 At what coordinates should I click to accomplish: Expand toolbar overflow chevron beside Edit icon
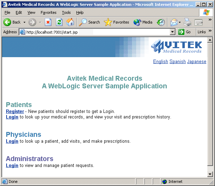[x=210, y=20]
